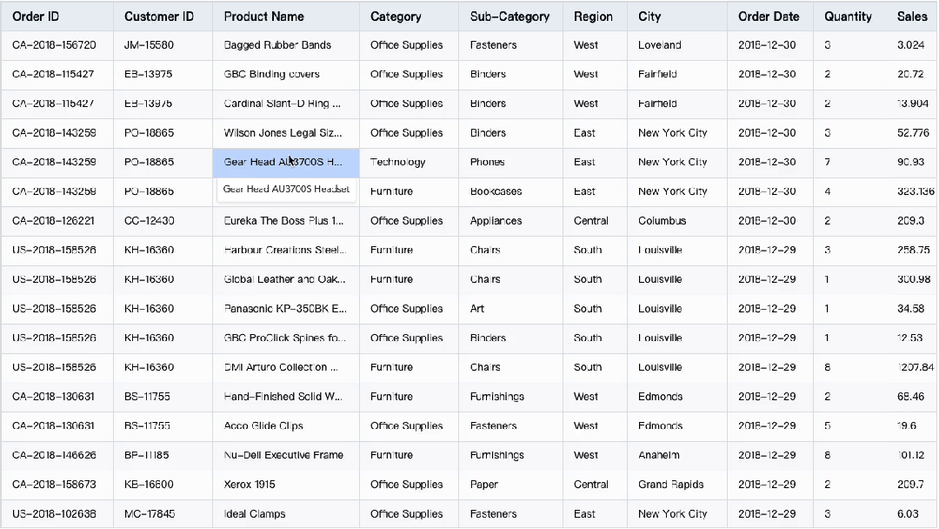The image size is (939, 529).
Task: Select the Ideal Clamps product cell
Action: click(x=255, y=514)
